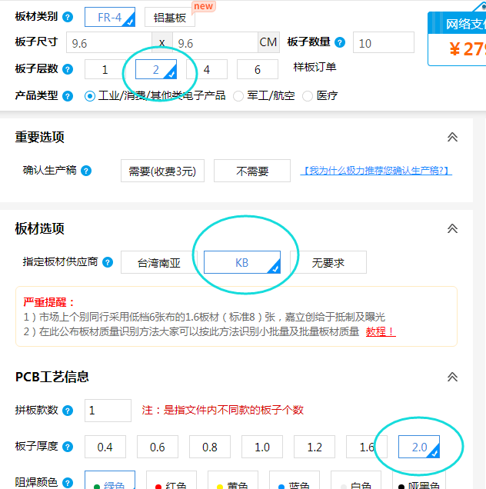The width and height of the screenshot is (486, 489).
Task: Select 工业/消费/其他类电子产品 radio button
Action: coord(90,96)
